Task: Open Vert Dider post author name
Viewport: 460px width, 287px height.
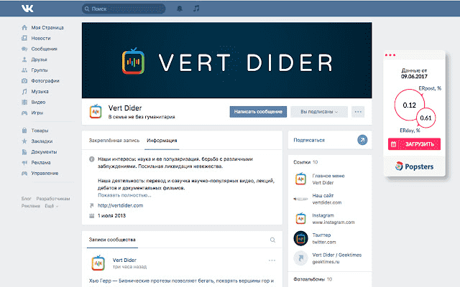Action: pos(124,260)
